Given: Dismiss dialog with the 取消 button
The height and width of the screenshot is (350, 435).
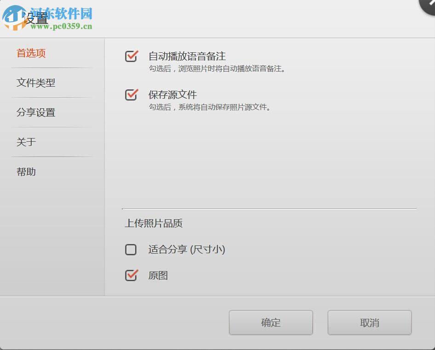Looking at the screenshot, I should click(369, 322).
